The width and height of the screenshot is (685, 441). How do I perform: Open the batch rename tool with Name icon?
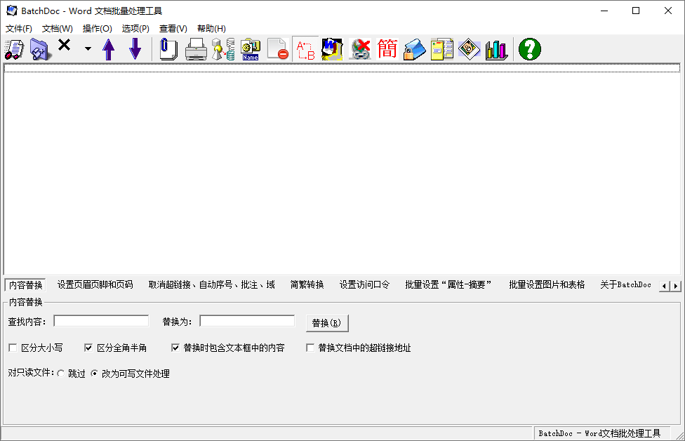251,48
